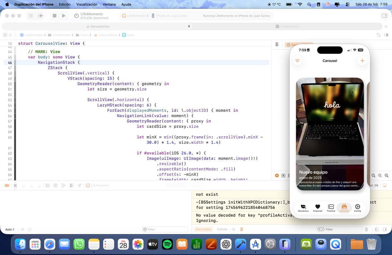Viewport: 392px width, 255px height.
Task: Tap the plus button in iPhone Carousel
Action: [362, 61]
